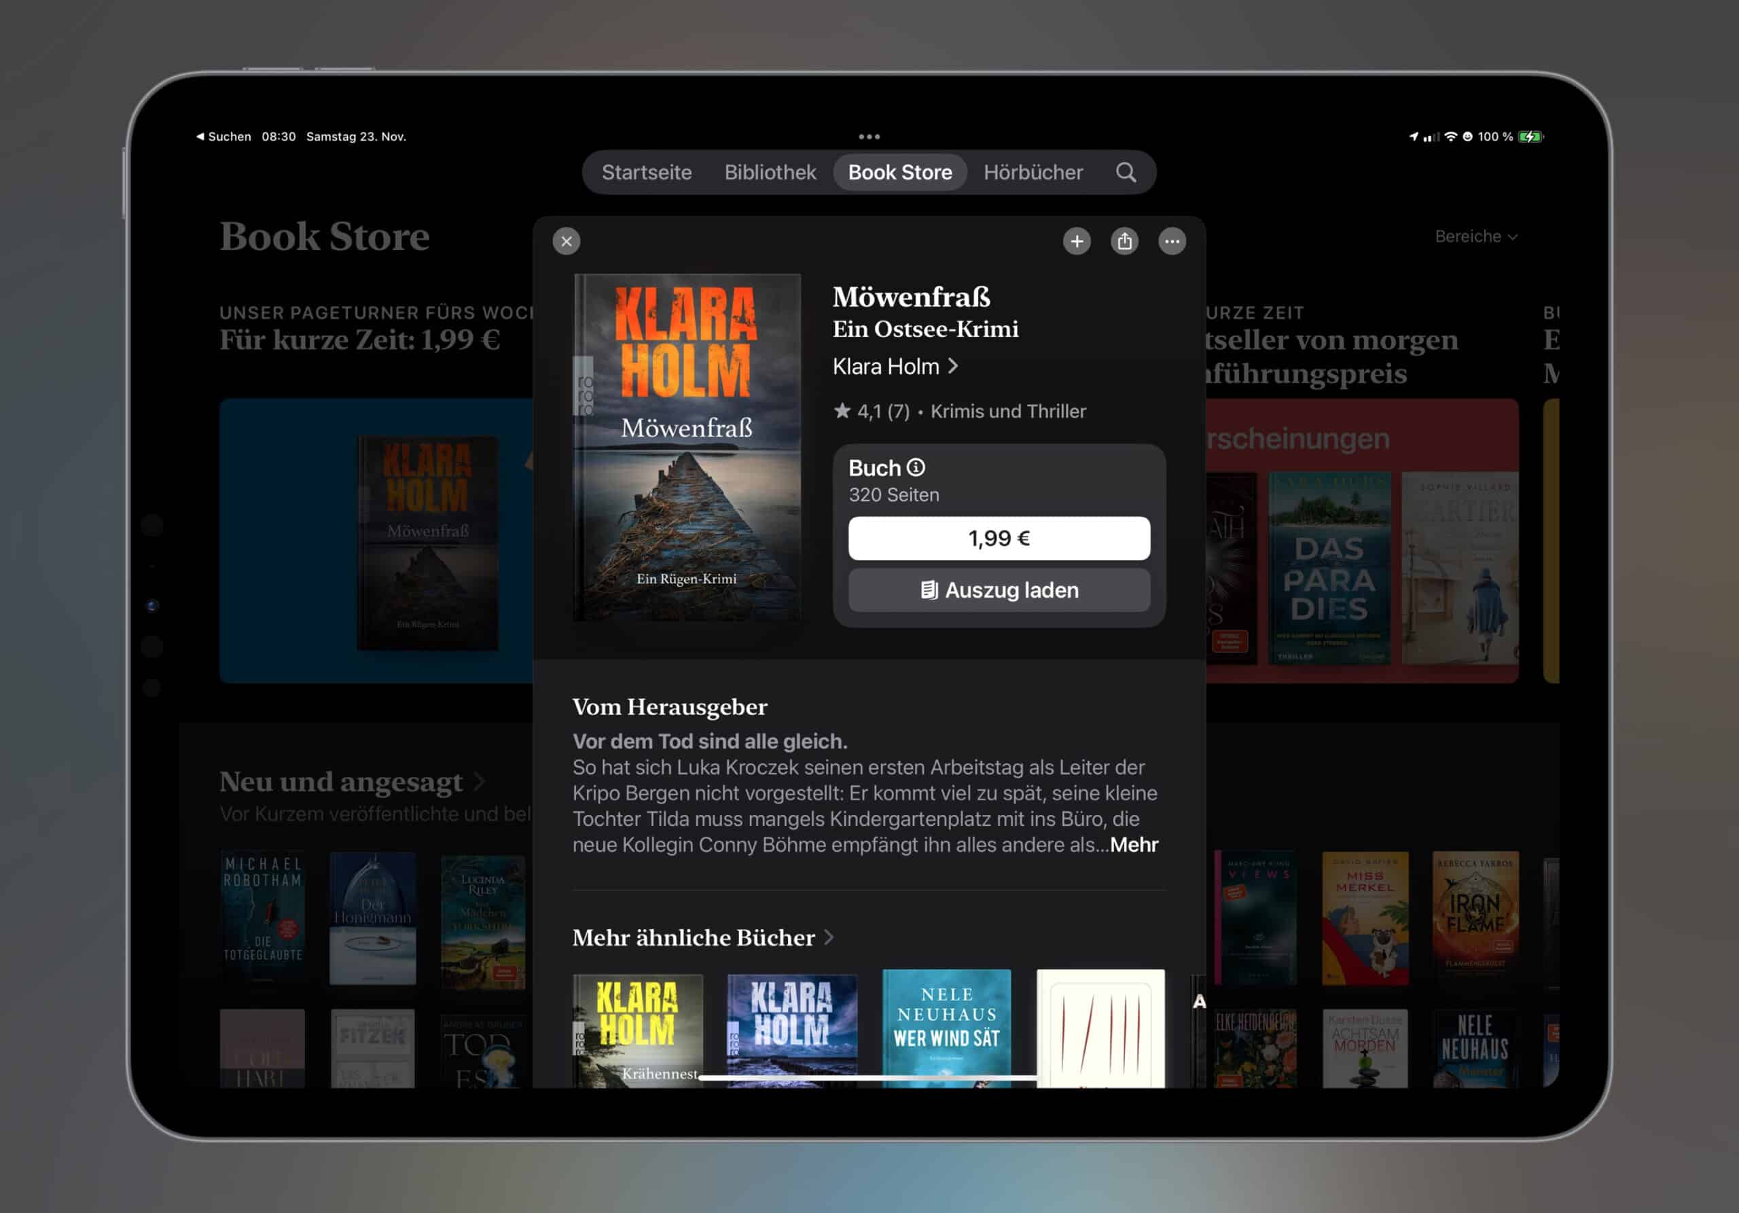Open Elke Heidenreich book cover

(1255, 1048)
